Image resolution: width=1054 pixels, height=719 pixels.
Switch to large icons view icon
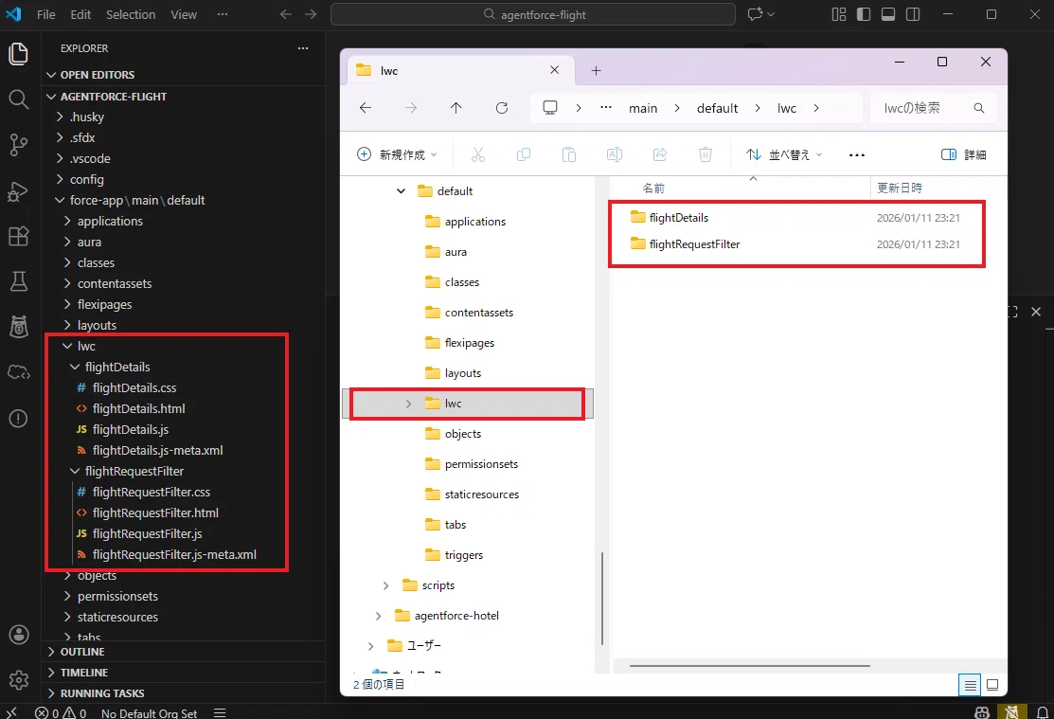pos(992,685)
